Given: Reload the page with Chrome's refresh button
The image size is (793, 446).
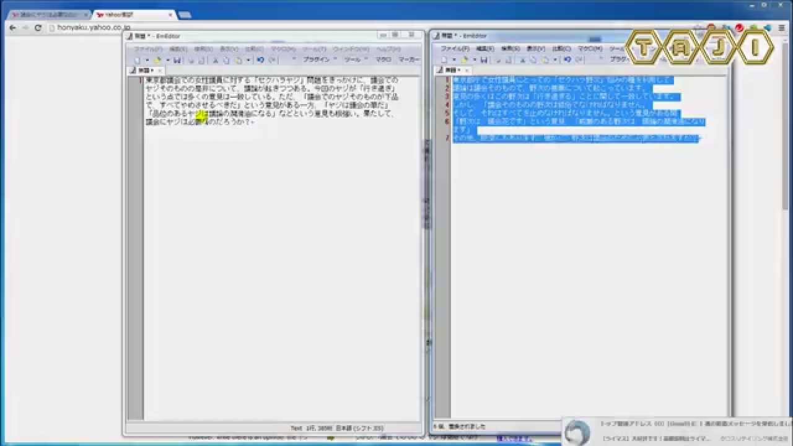Looking at the screenshot, I should coord(38,28).
